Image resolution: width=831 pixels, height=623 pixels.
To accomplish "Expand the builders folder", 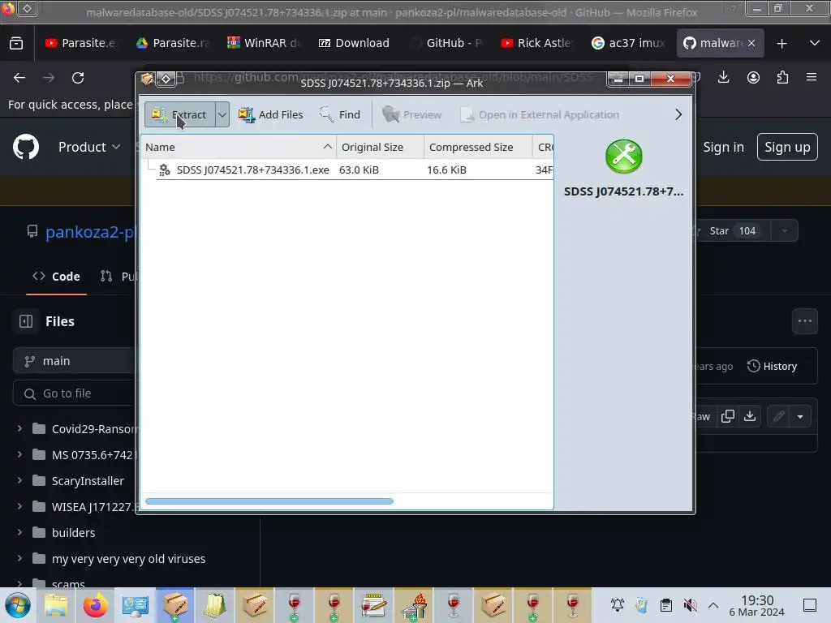I will point(19,532).
